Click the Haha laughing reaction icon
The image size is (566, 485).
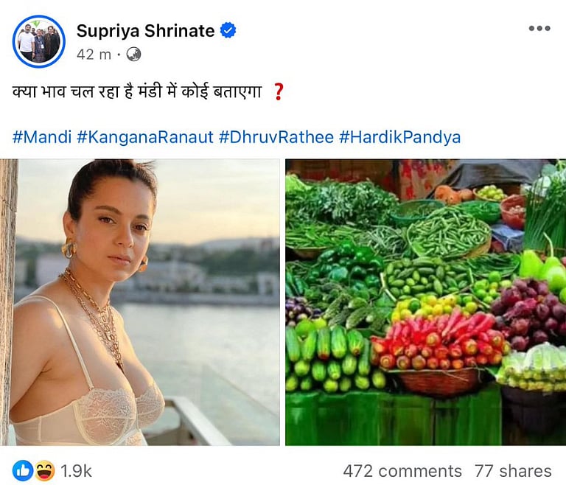(x=43, y=470)
